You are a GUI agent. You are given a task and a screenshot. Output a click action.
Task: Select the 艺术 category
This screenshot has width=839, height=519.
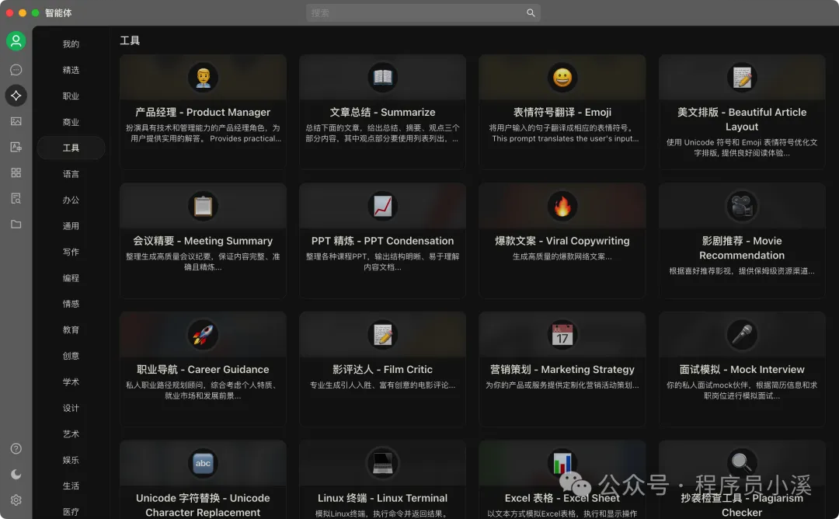coord(71,434)
